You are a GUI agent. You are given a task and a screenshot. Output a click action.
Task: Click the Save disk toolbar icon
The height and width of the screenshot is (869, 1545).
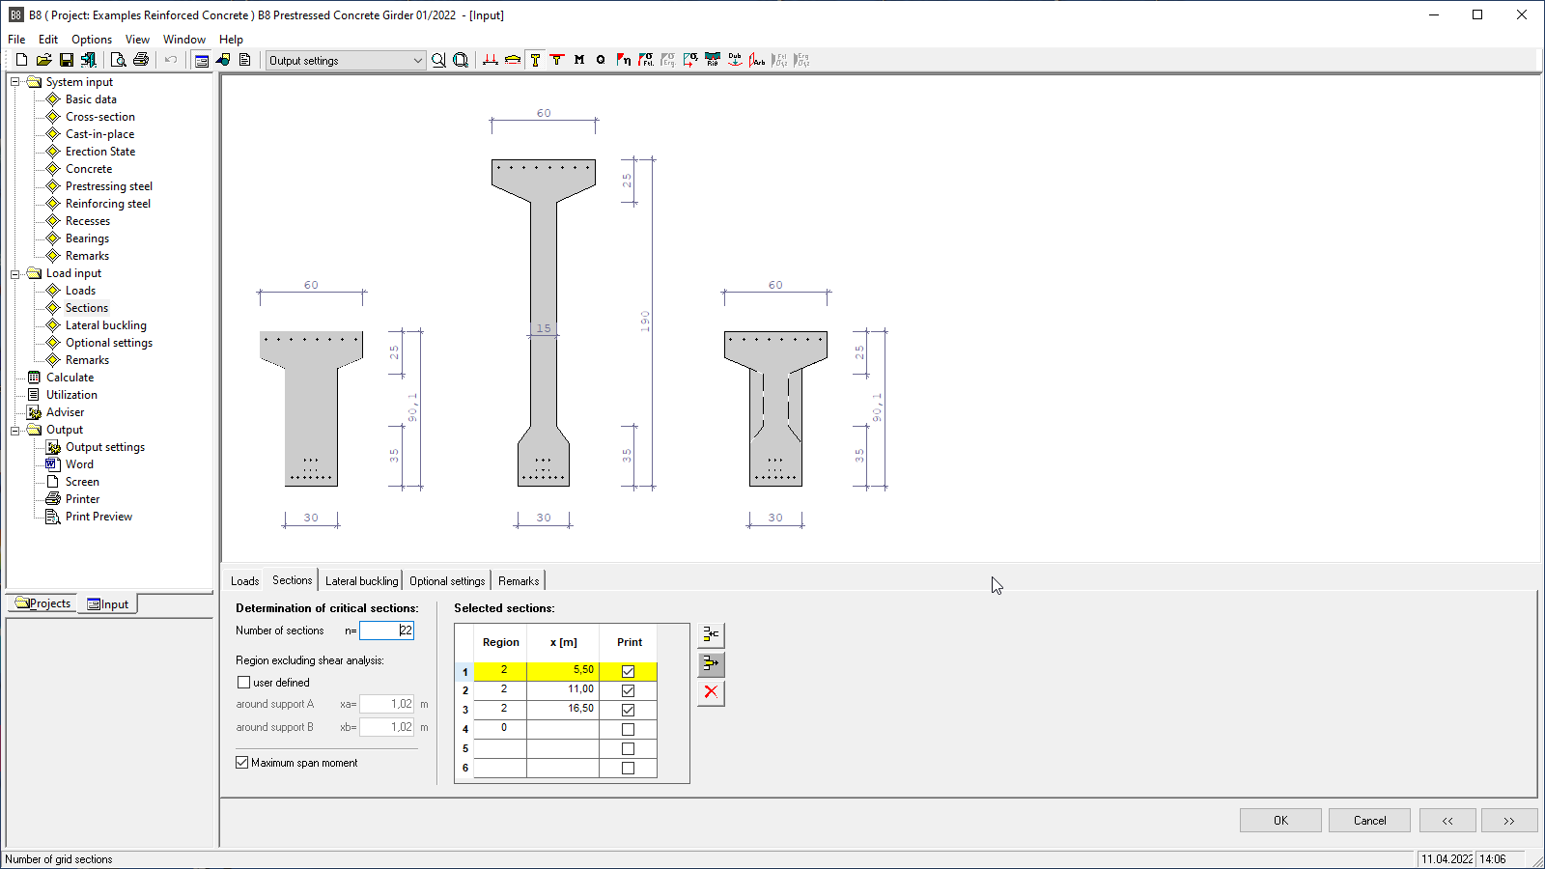67,60
